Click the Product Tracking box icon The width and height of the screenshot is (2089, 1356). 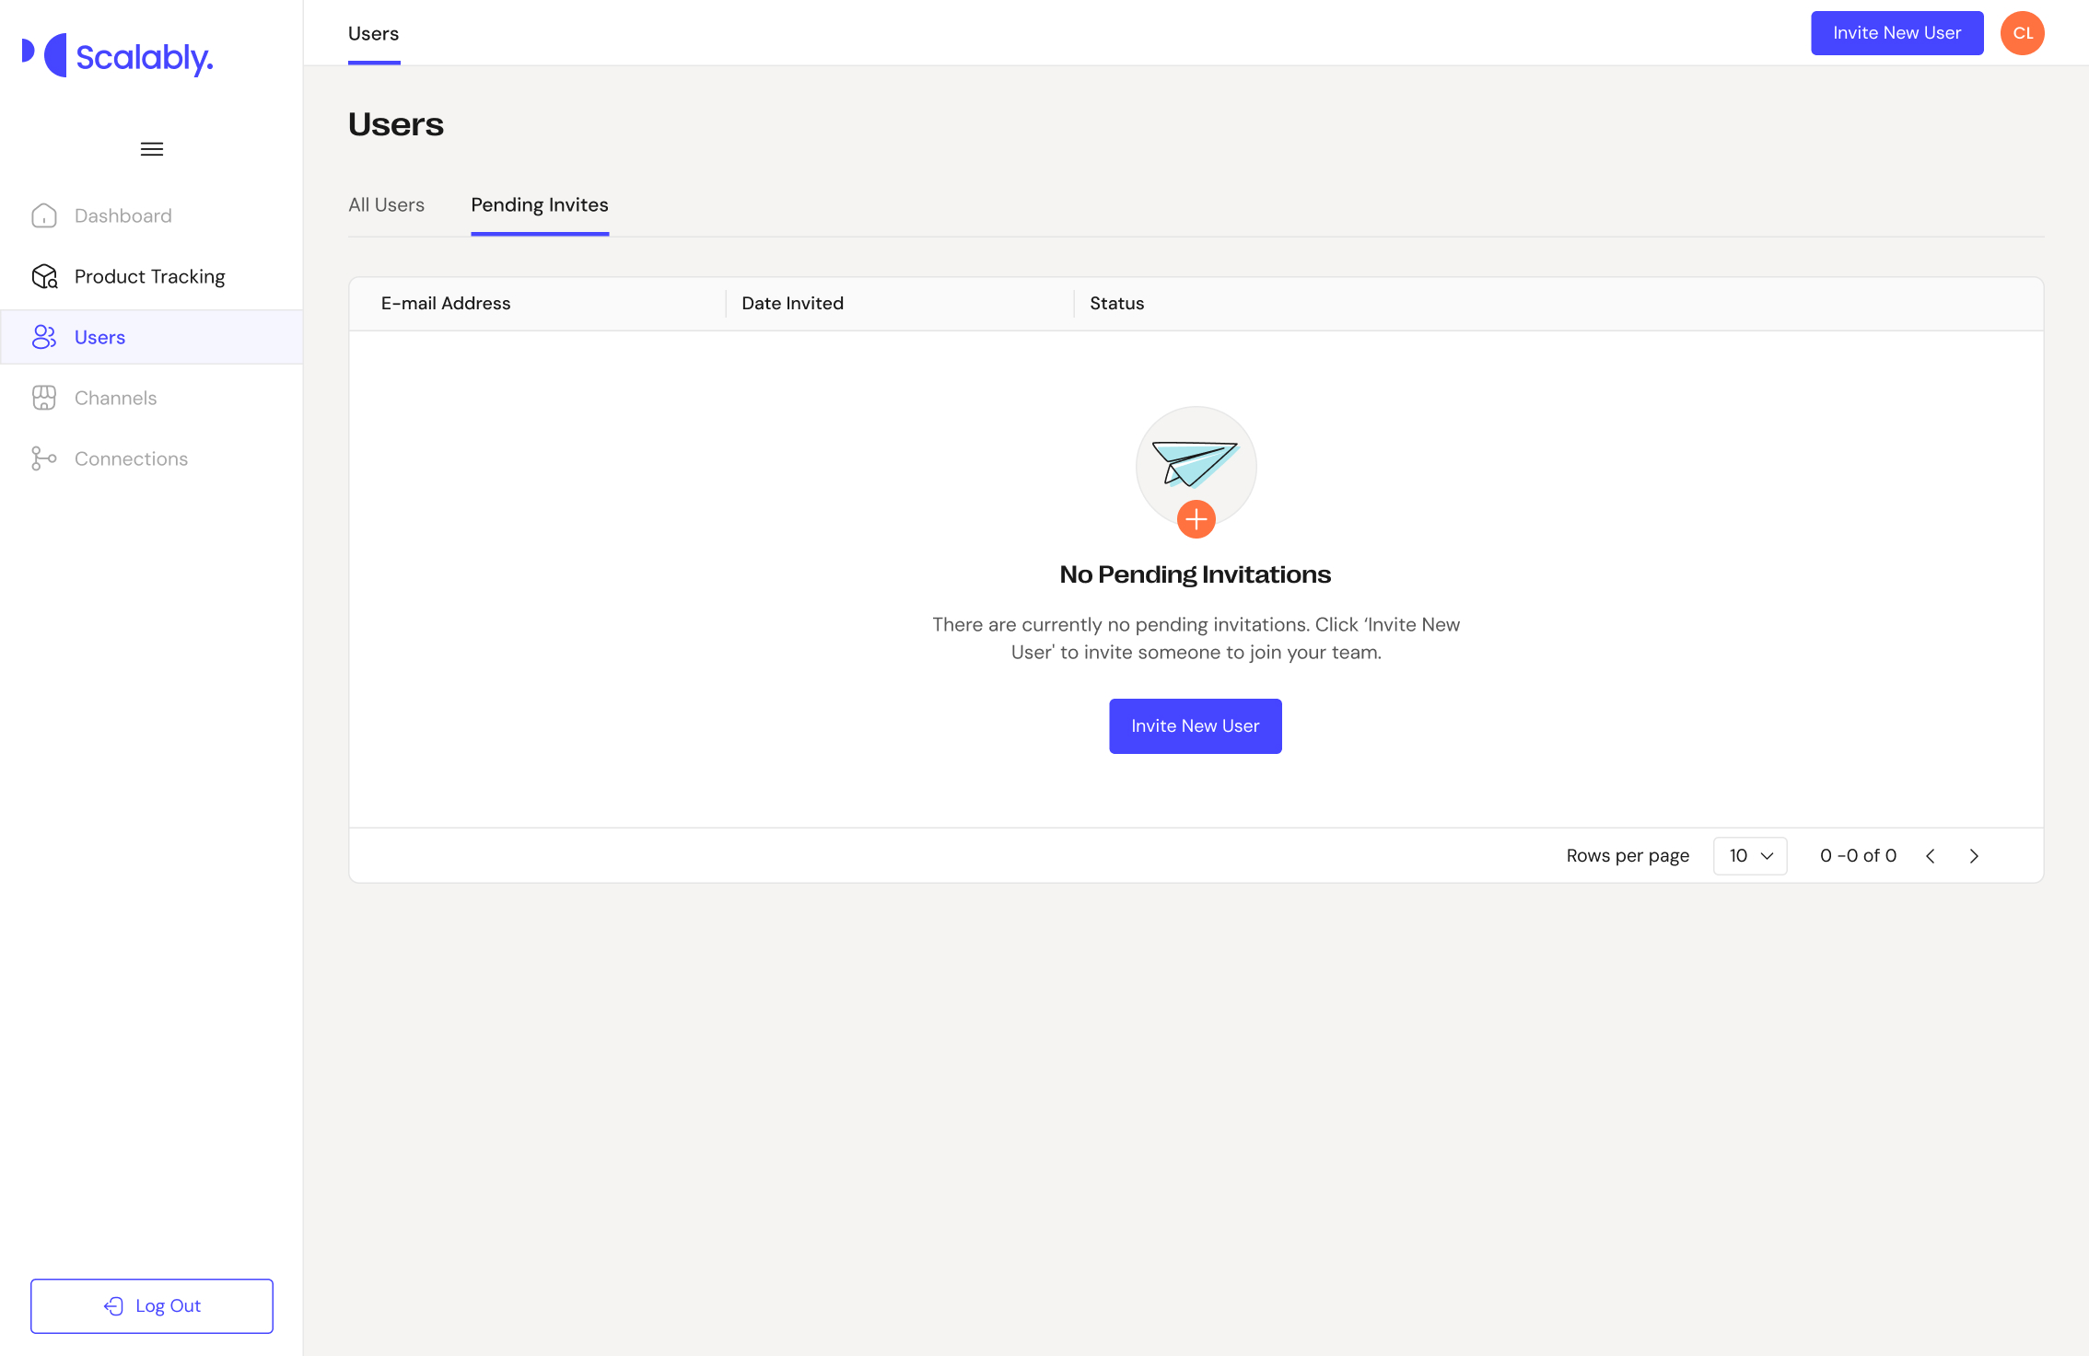(x=44, y=276)
